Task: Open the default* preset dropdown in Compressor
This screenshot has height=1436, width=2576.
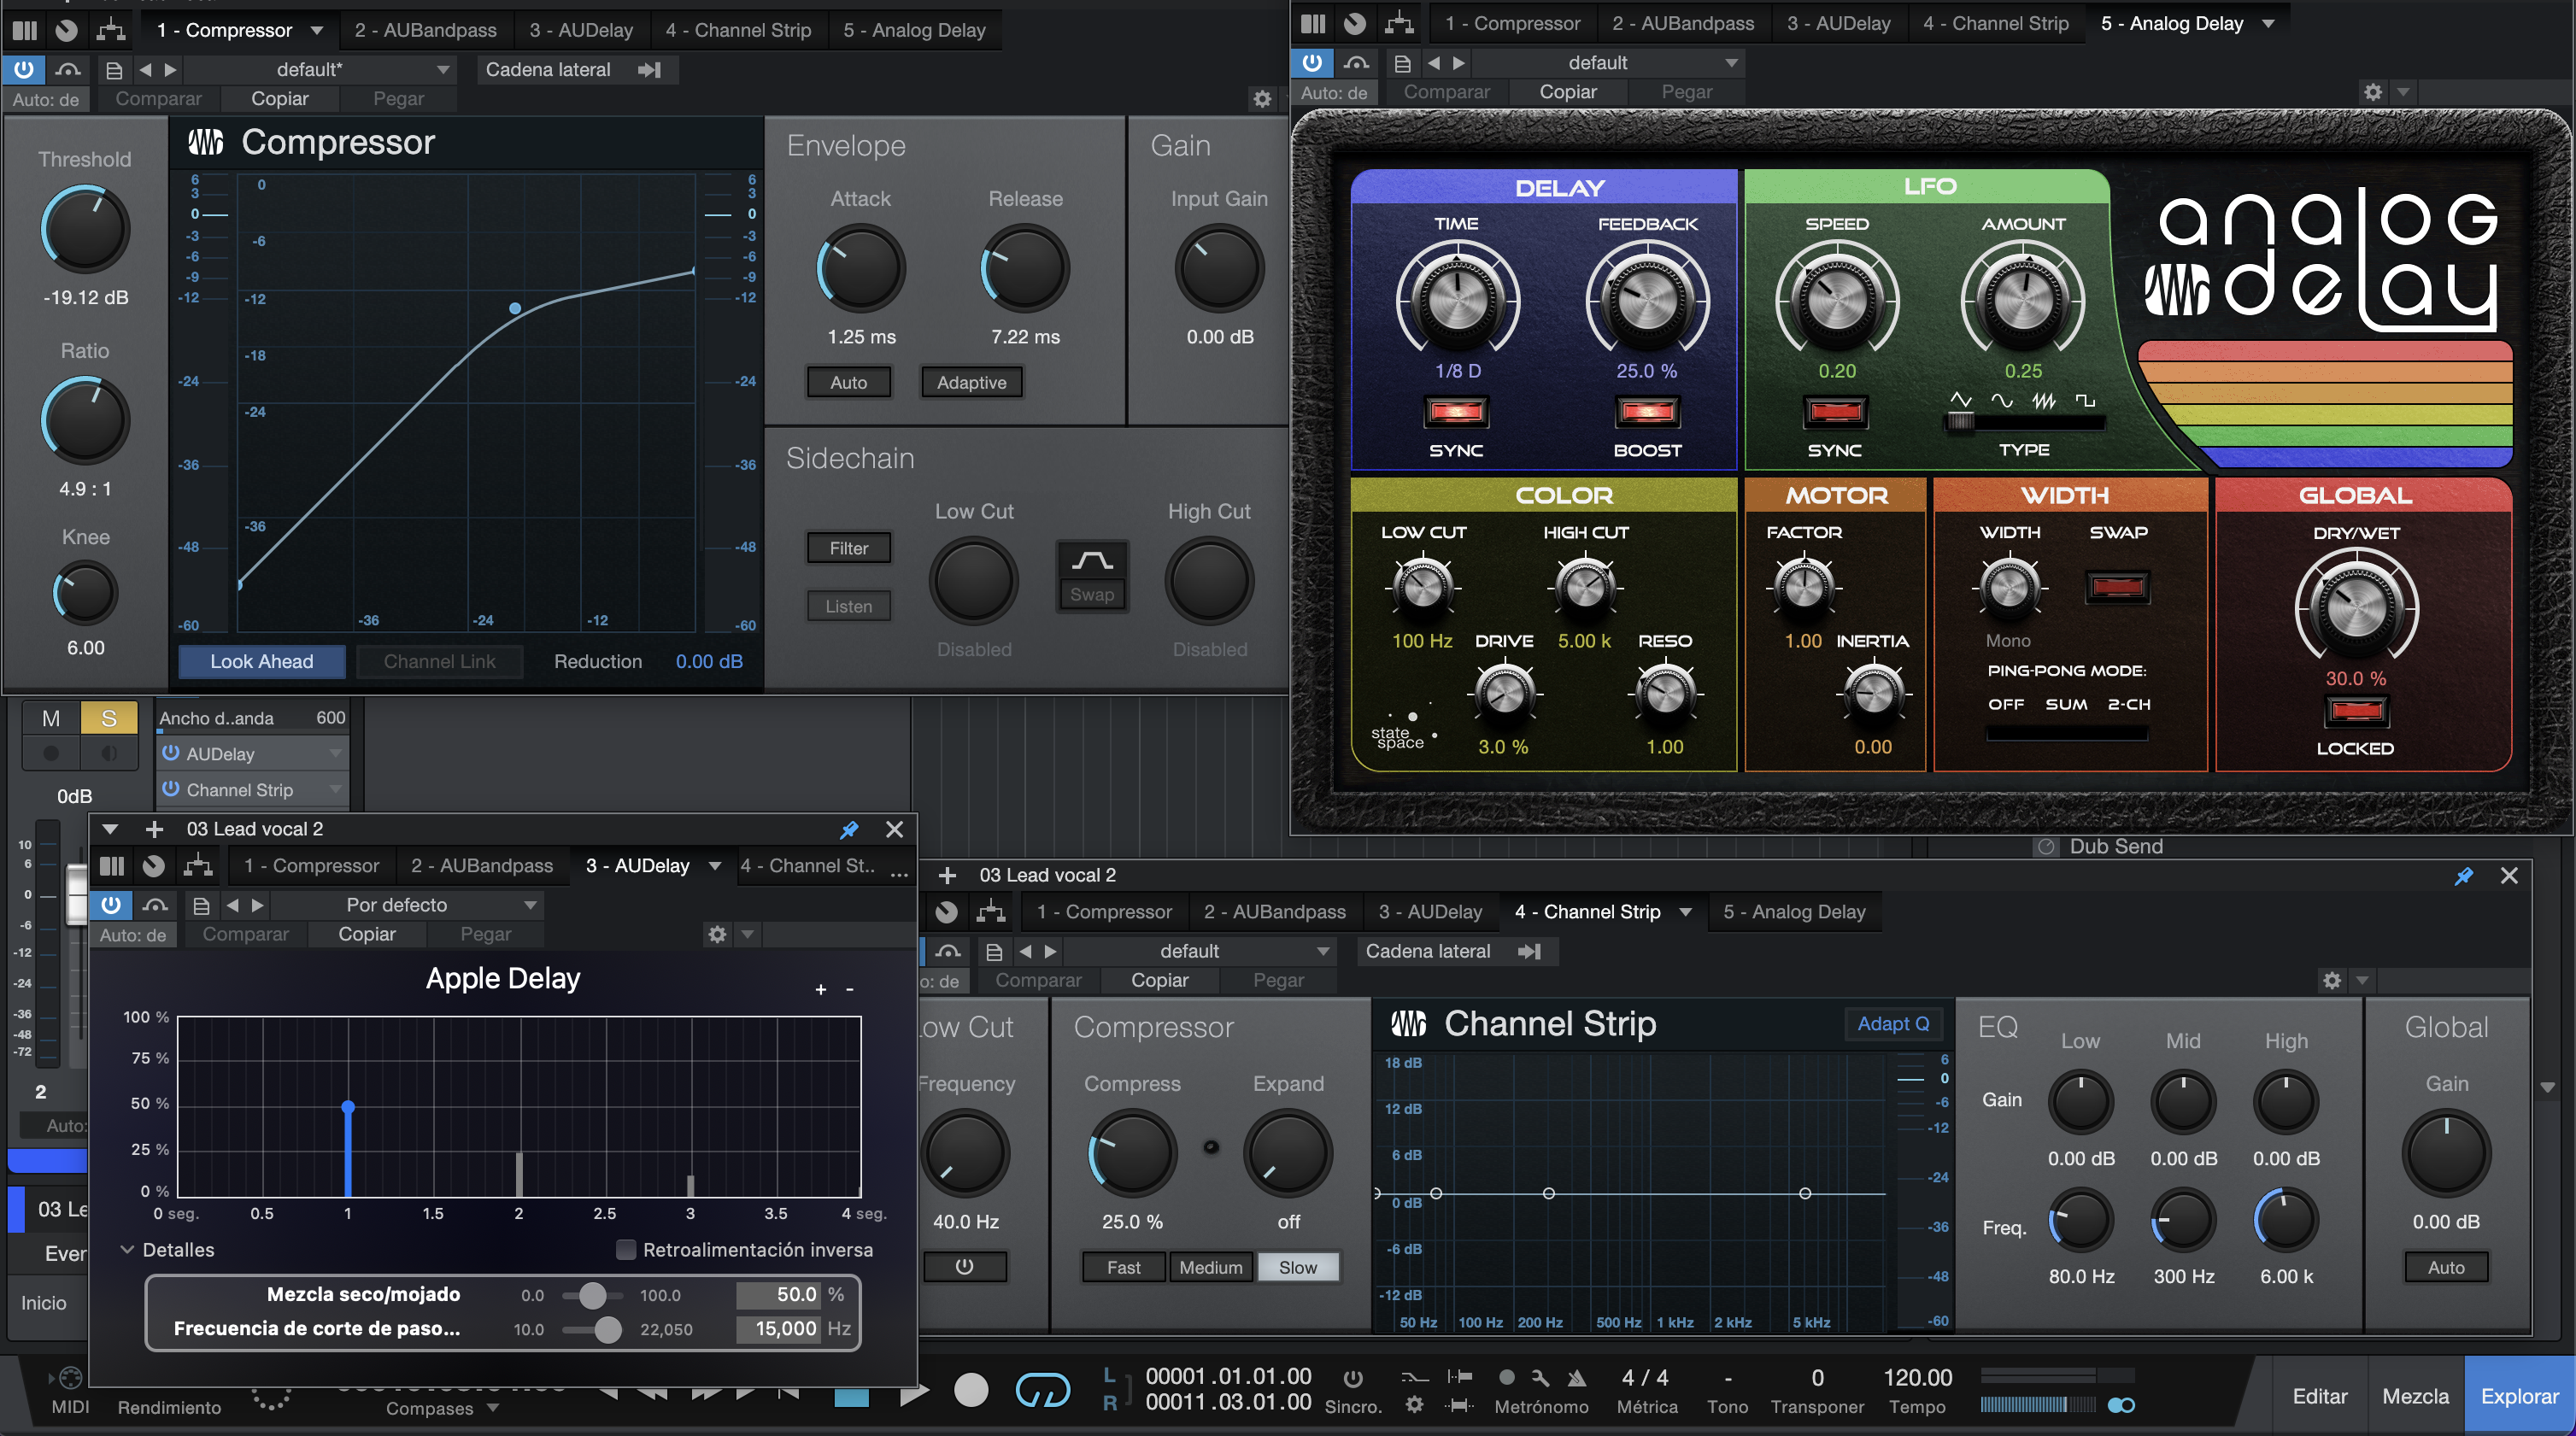Action: coord(320,70)
